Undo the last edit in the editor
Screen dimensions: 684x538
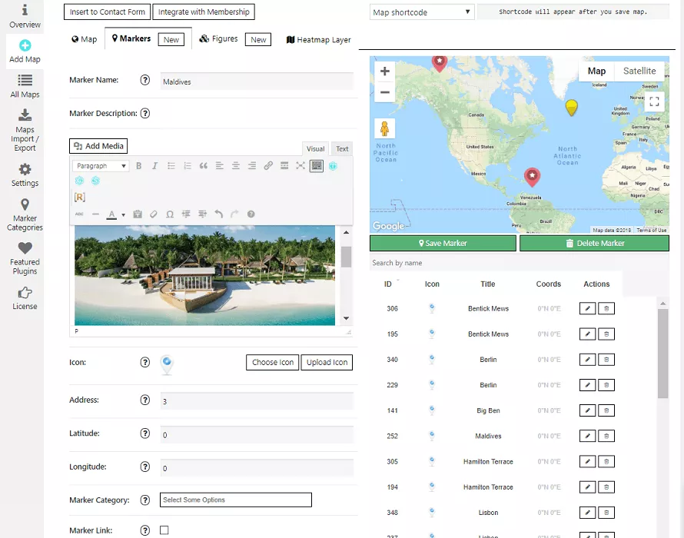click(218, 214)
